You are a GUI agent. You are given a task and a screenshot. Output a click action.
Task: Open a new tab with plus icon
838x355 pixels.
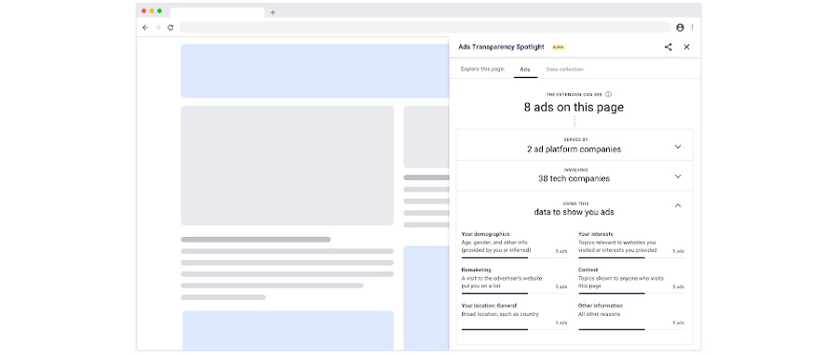[273, 12]
